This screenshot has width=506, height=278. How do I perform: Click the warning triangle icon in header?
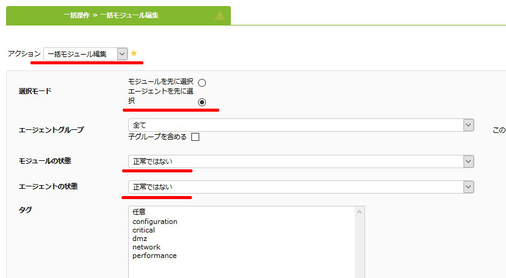220,15
